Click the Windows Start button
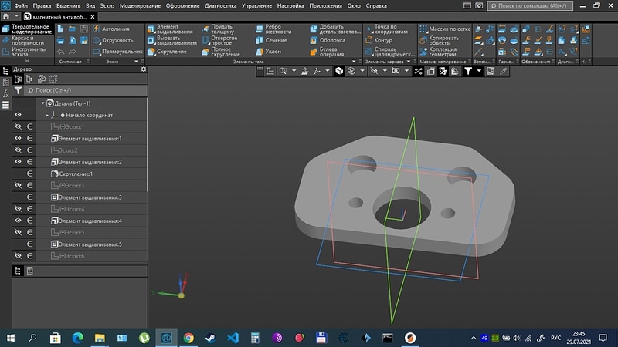618x347 pixels. (11, 338)
